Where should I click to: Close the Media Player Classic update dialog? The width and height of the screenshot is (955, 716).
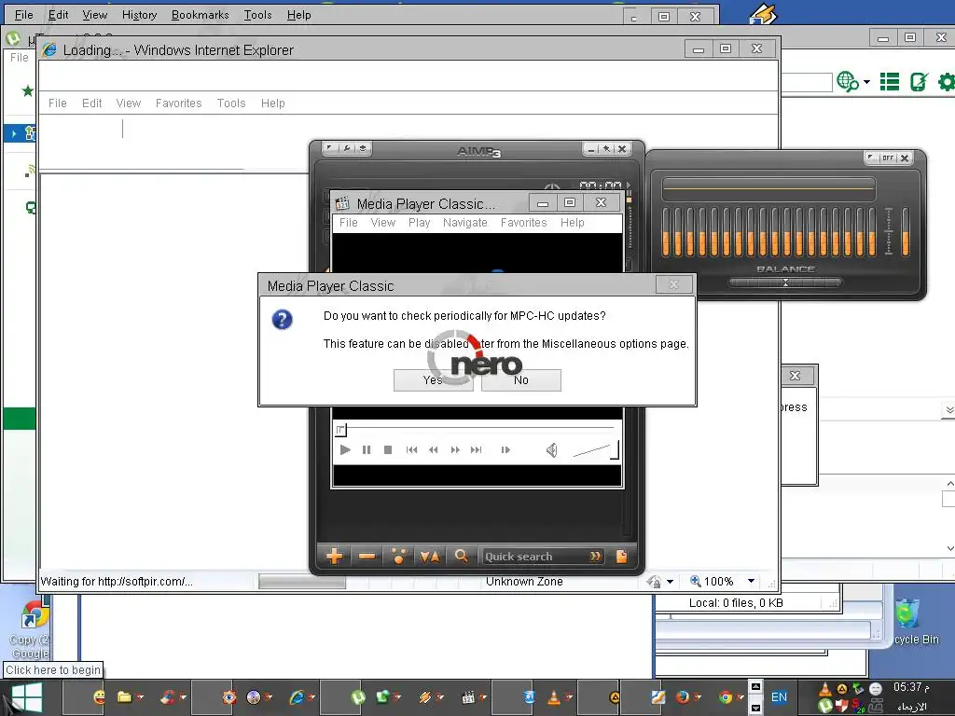[x=673, y=284]
